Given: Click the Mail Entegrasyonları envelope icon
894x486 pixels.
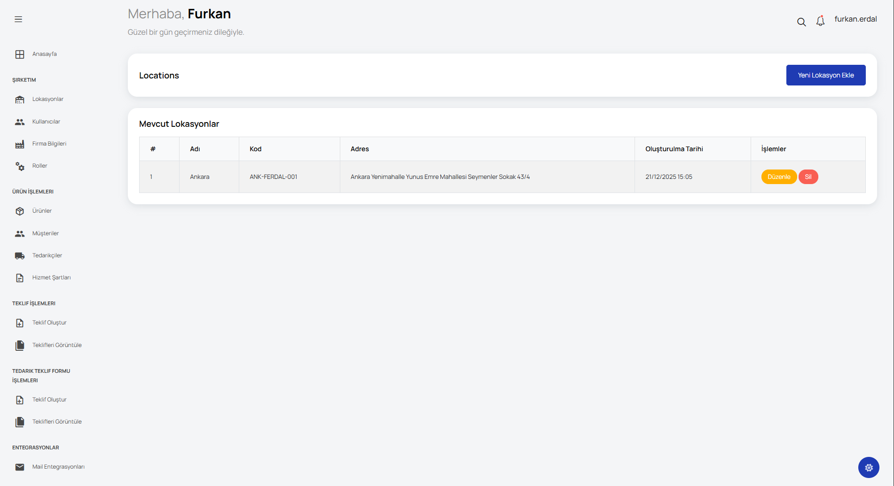Looking at the screenshot, I should pyautogui.click(x=20, y=467).
